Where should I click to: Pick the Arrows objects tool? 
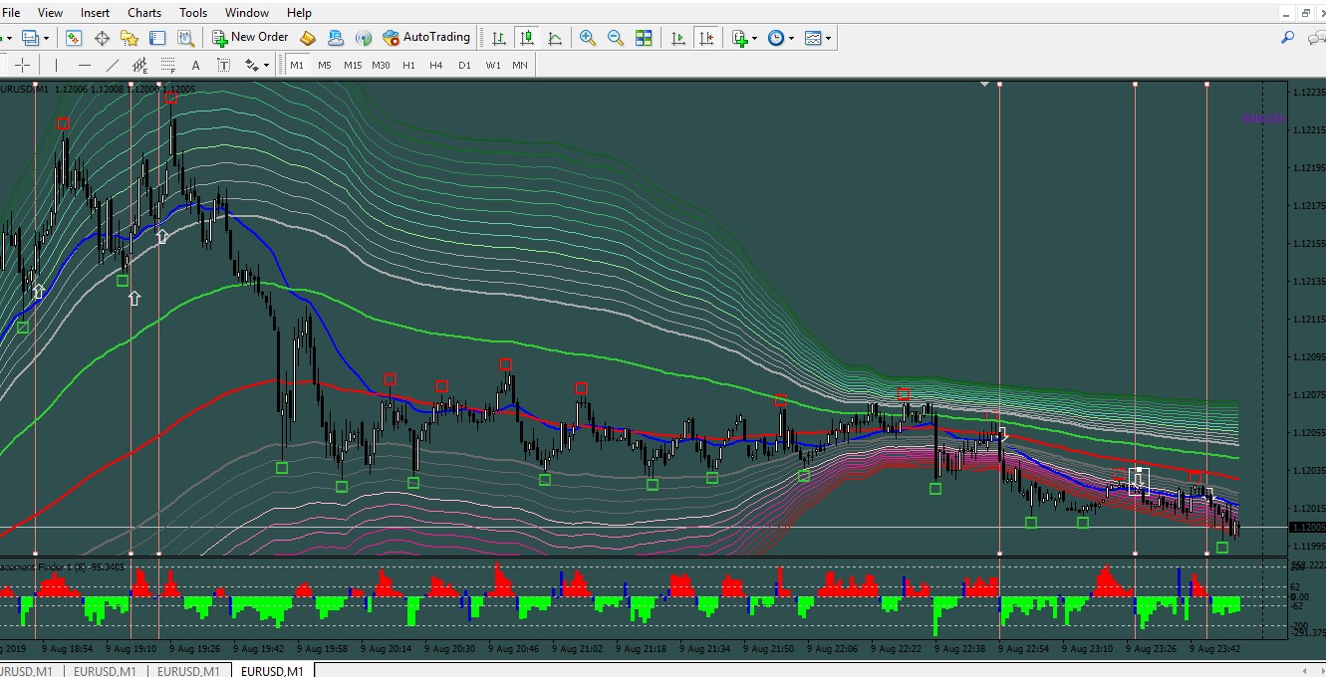tap(251, 66)
